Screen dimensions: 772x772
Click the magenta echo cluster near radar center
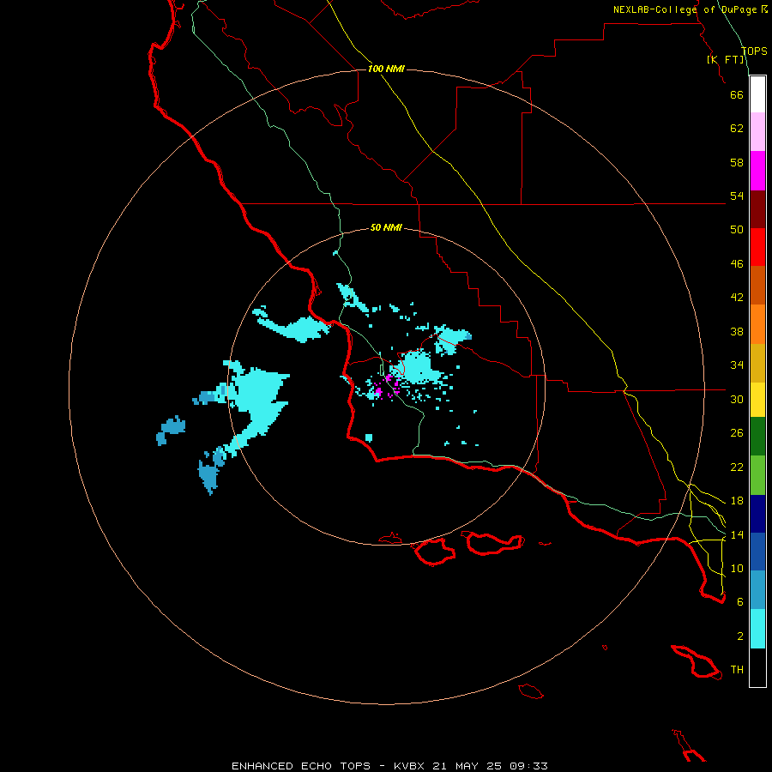pyautogui.click(x=387, y=386)
